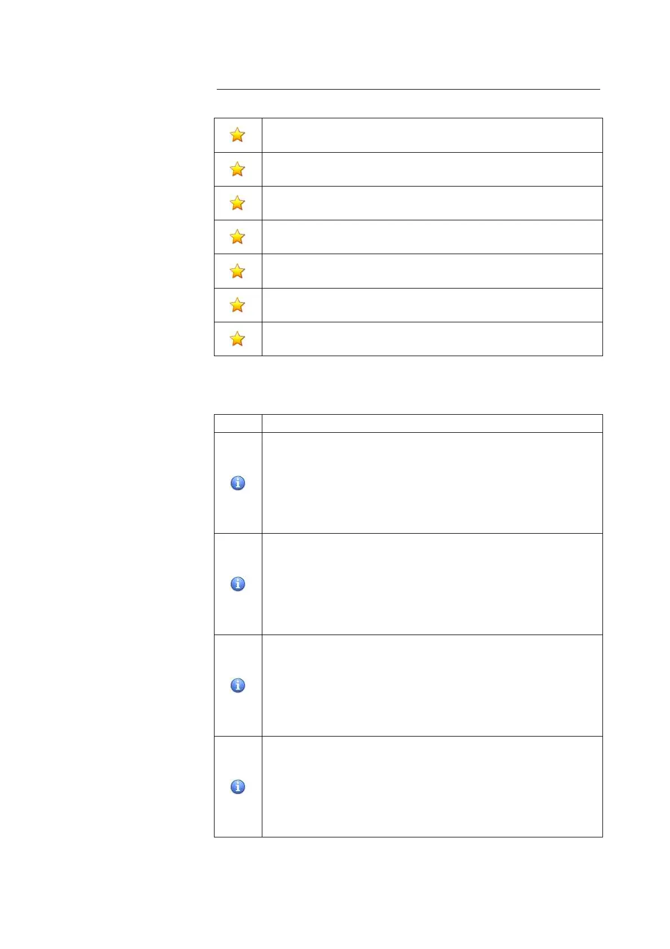Image resolution: width=670 pixels, height=949 pixels.
Task: Click the star icon in the first table row
Action: point(238,135)
